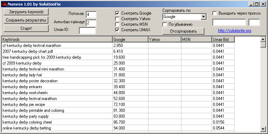Enable the Выходить через прокси checkbox
The width and height of the screenshot is (268, 134).
point(214,13)
